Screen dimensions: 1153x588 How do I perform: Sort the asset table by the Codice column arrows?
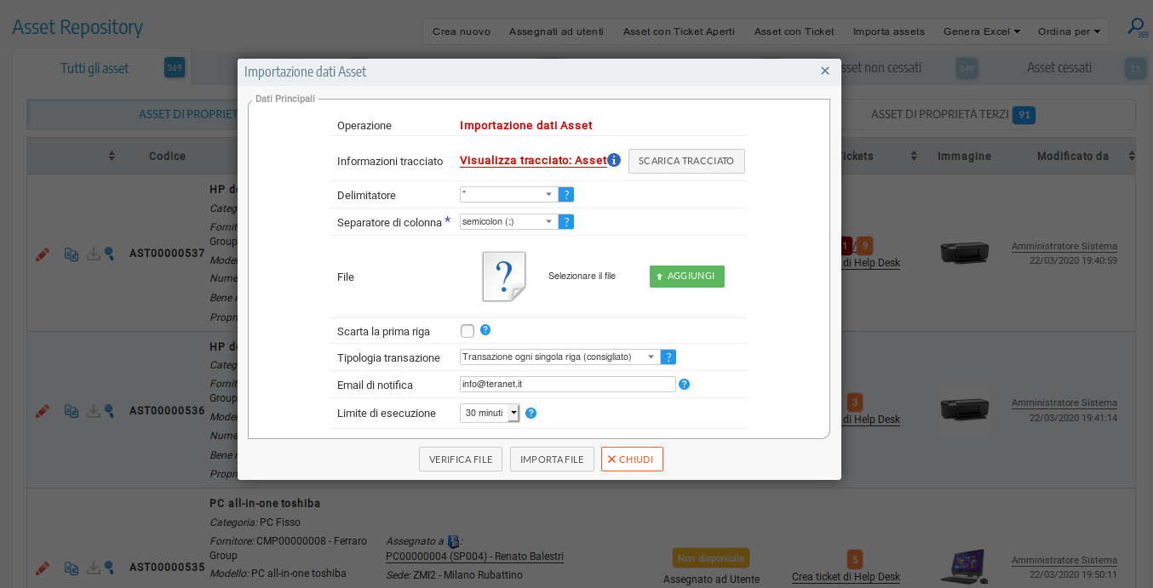pyautogui.click(x=112, y=156)
